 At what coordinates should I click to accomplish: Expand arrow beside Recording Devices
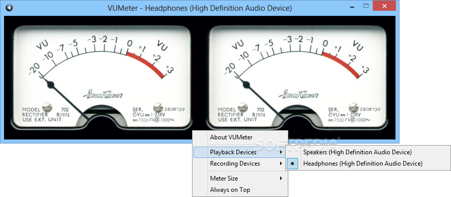281,164
